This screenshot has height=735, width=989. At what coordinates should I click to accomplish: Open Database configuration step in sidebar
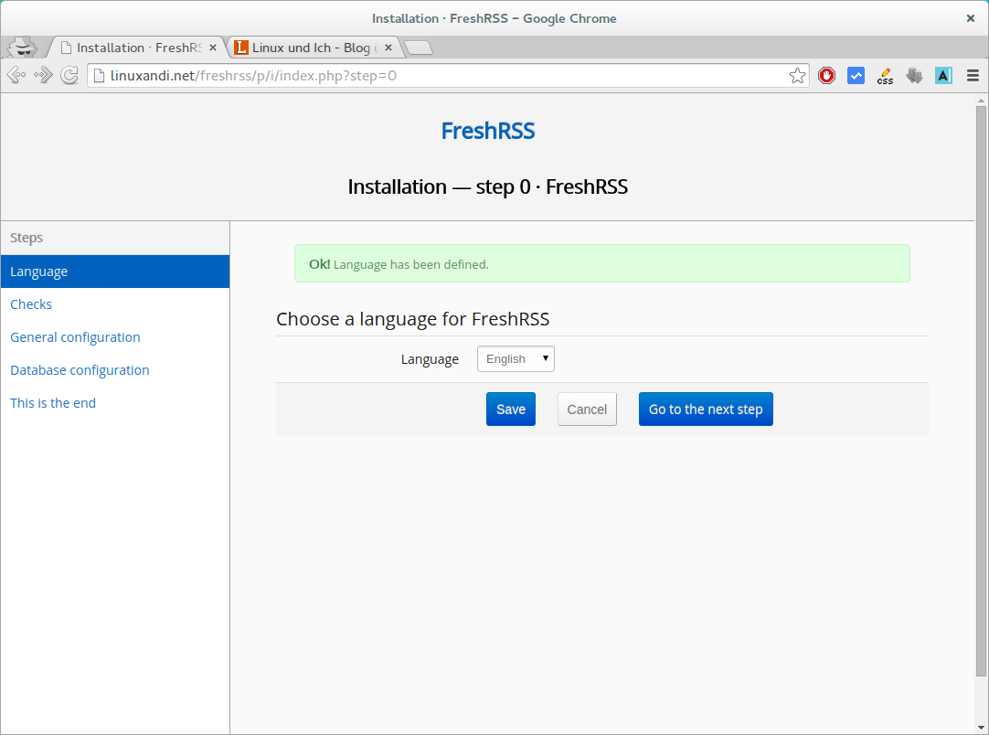[80, 370]
